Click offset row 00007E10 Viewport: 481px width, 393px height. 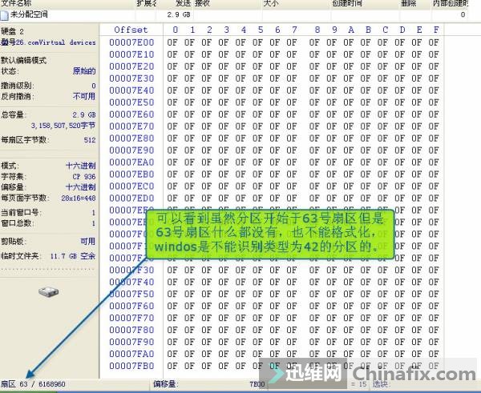pos(131,54)
